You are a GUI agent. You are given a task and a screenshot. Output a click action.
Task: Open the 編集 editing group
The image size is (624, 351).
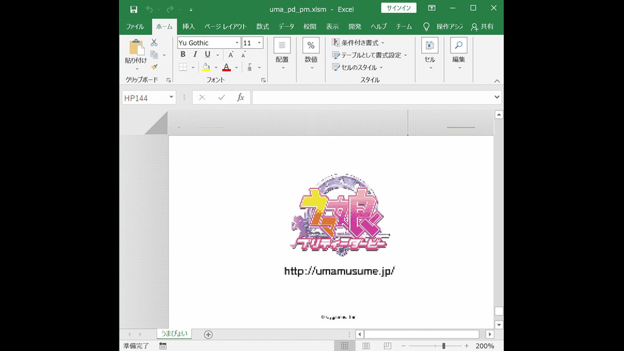458,55
